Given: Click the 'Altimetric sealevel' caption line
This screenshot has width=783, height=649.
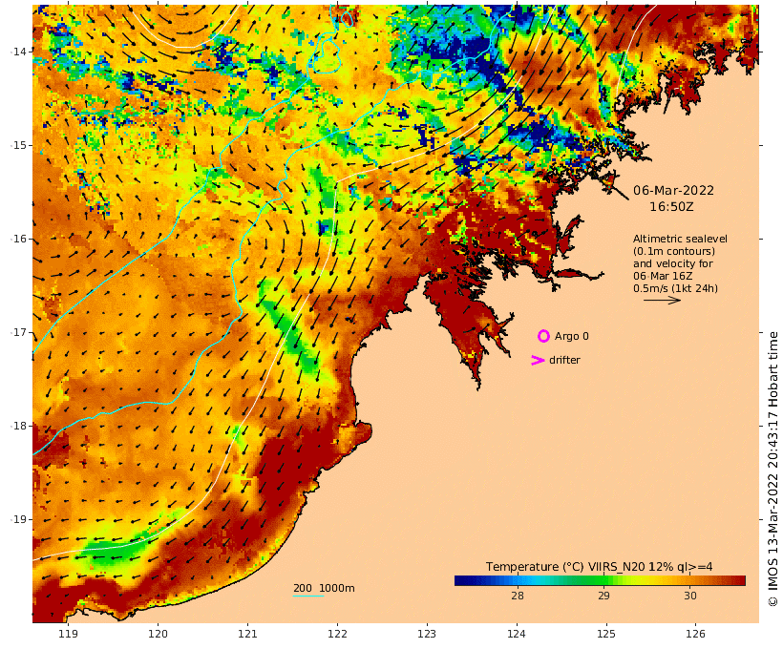Looking at the screenshot, I should pyautogui.click(x=680, y=239).
